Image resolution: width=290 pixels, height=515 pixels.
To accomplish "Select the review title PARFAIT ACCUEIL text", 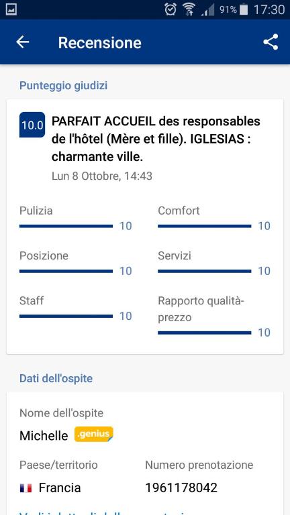I will click(x=156, y=139).
